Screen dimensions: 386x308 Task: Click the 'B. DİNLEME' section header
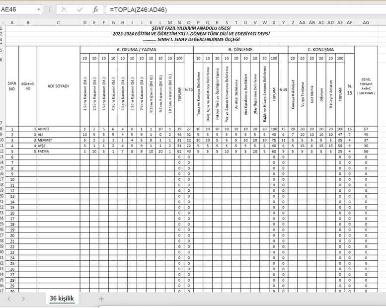pos(240,50)
